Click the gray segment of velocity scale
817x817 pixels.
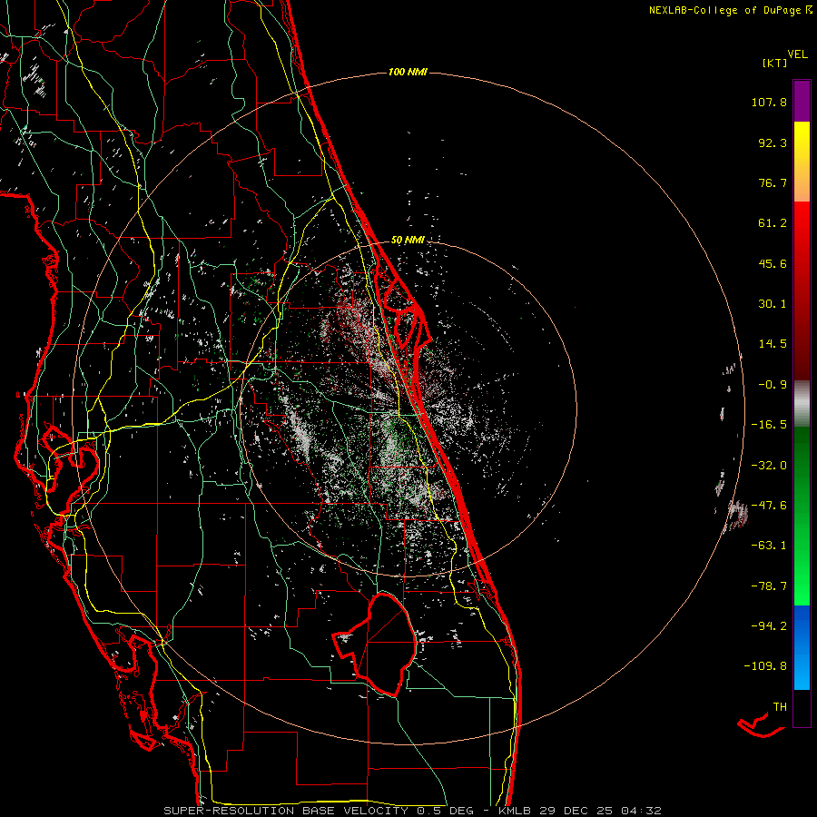tap(802, 402)
